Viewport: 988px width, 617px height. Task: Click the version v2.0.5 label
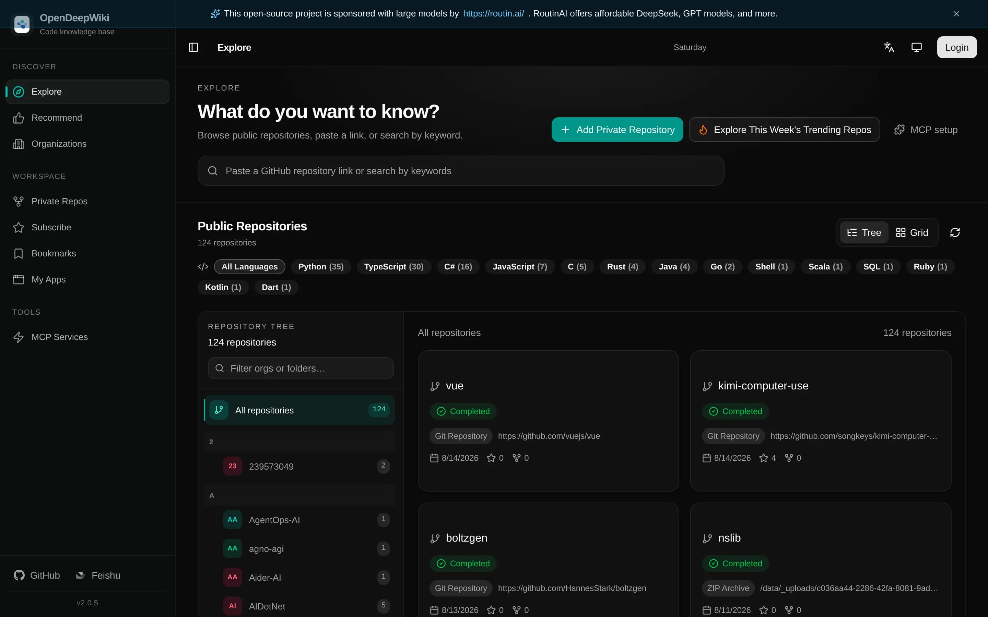tap(87, 603)
